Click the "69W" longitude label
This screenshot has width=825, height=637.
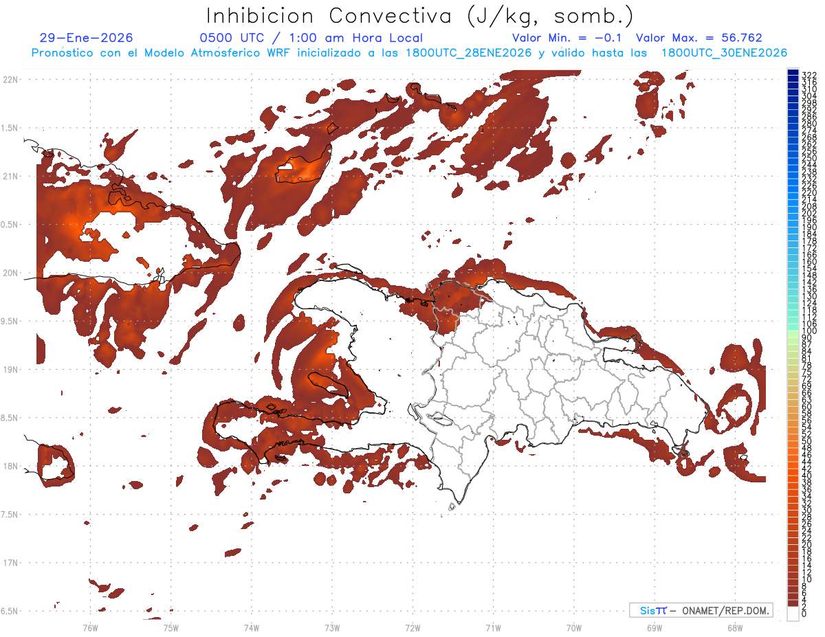pyautogui.click(x=654, y=628)
